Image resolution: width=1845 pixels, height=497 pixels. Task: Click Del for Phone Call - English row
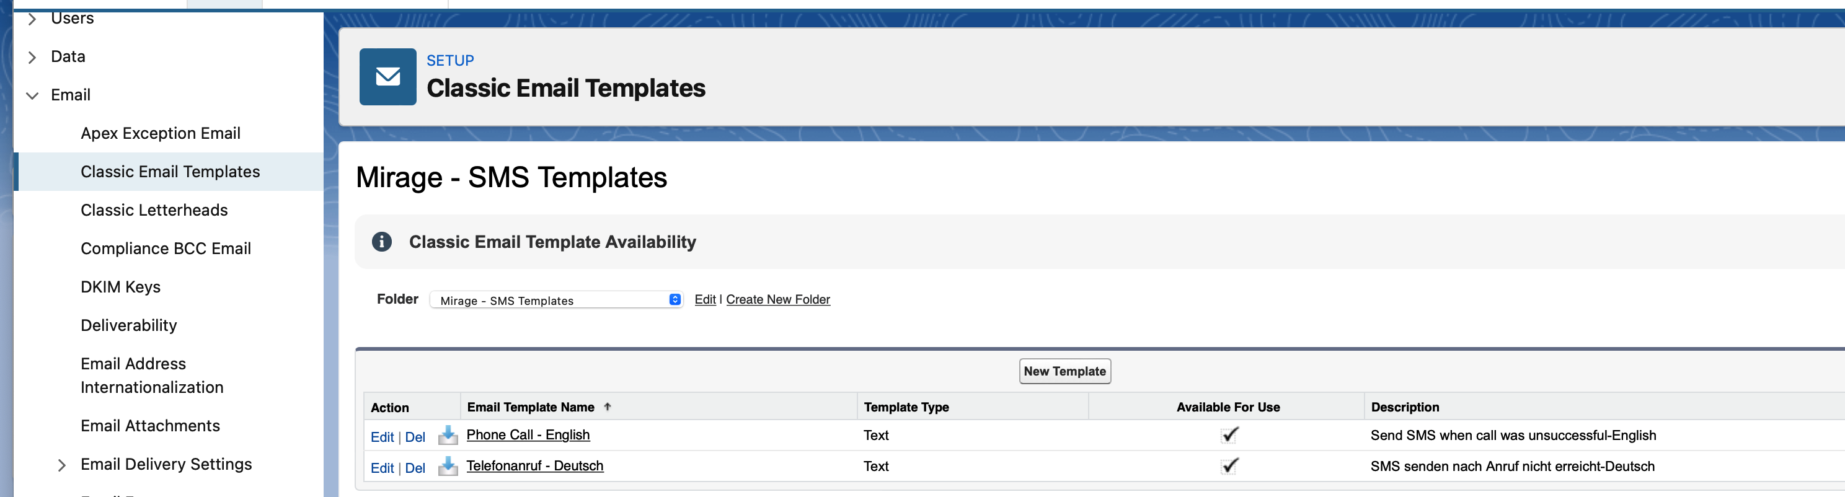(415, 437)
